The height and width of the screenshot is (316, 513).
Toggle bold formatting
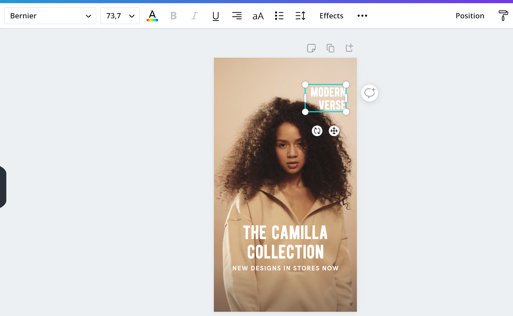(x=173, y=16)
